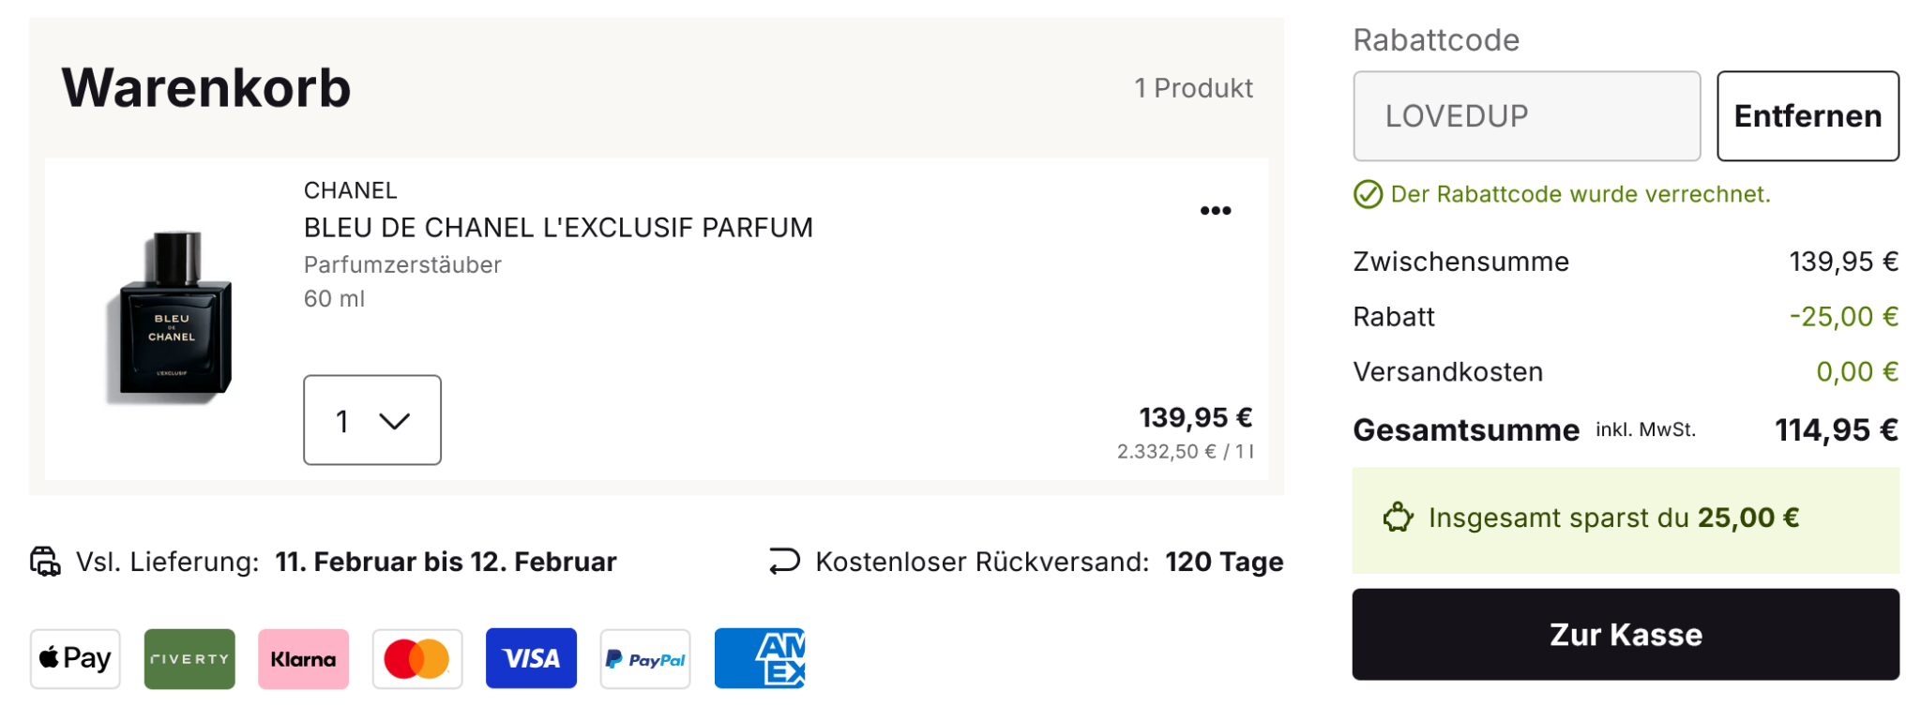1921x706 pixels.
Task: Click the Riverty payment icon
Action: (x=189, y=658)
